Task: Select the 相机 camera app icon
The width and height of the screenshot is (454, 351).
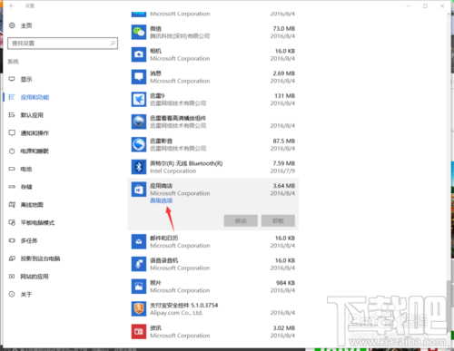Action: [139, 54]
